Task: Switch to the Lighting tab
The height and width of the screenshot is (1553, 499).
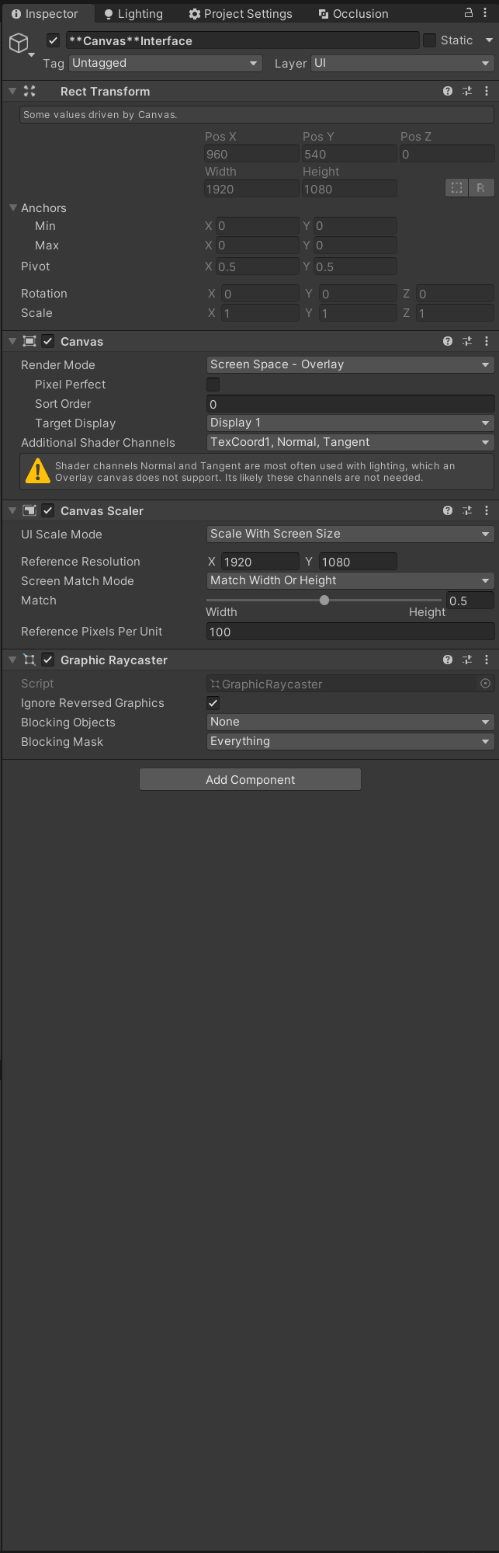Action: 133,14
